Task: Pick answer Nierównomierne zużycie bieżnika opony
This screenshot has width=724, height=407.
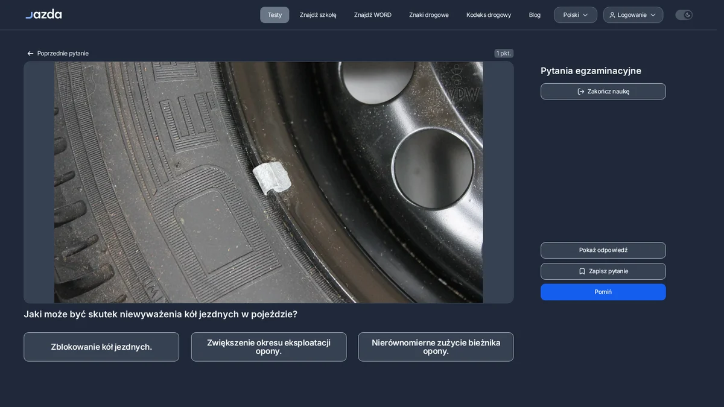Action: 436,347
